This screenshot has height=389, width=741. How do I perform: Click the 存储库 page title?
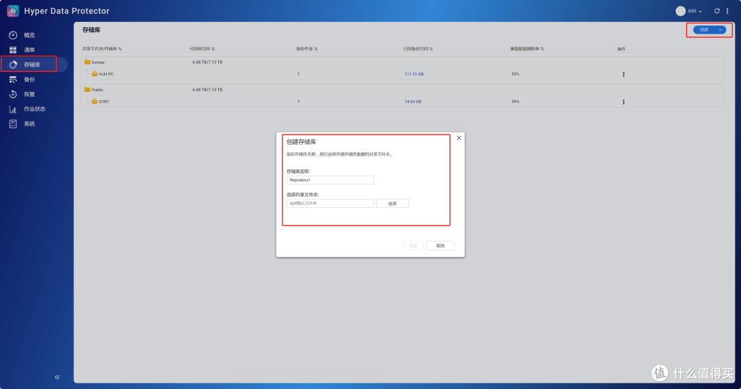(x=91, y=30)
